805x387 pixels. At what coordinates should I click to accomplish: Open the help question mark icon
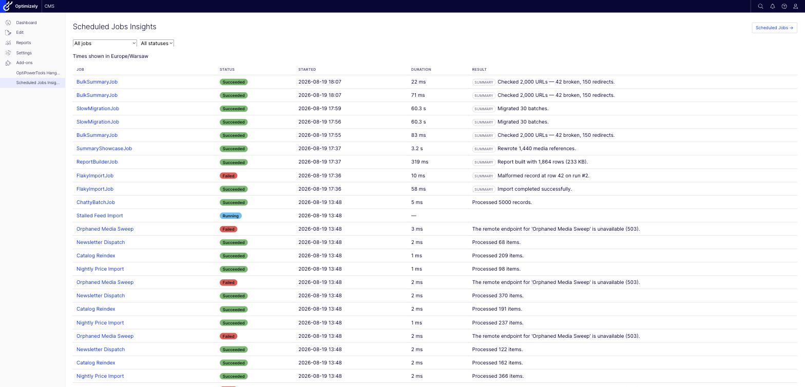coord(784,6)
